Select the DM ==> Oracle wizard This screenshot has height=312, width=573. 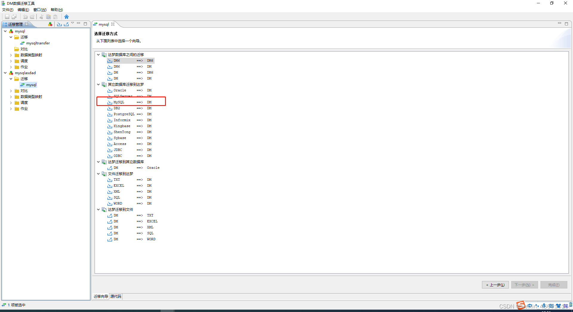[134, 168]
